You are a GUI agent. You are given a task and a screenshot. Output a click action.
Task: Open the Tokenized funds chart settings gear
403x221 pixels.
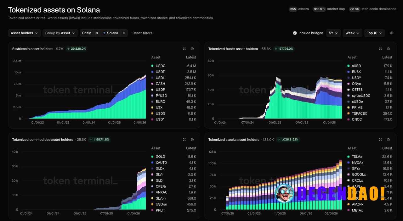point(388,49)
